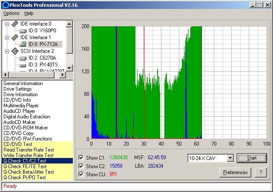Click the device tree scroll up arrow
This screenshot has height=192, width=273.
click(x=69, y=24)
